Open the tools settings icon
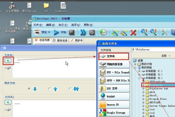The width and height of the screenshot is (175, 117). (x=164, y=32)
